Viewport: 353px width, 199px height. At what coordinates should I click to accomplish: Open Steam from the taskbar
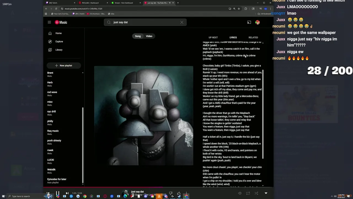point(180,196)
